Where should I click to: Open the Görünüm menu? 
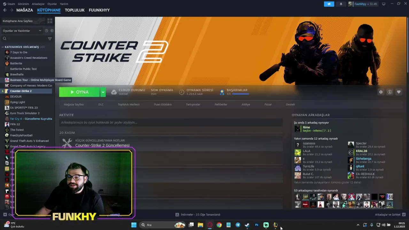pyautogui.click(x=23, y=4)
